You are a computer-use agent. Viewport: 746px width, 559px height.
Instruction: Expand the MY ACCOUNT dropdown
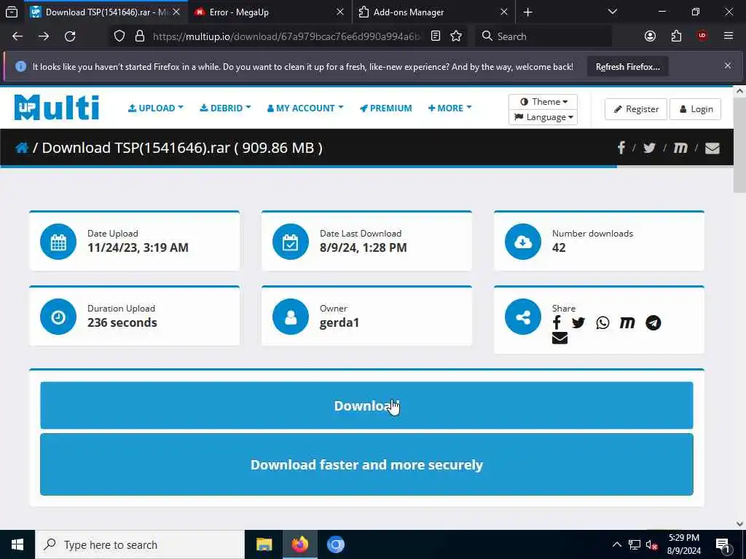click(305, 108)
